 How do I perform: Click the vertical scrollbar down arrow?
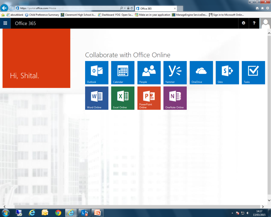pos(269,200)
